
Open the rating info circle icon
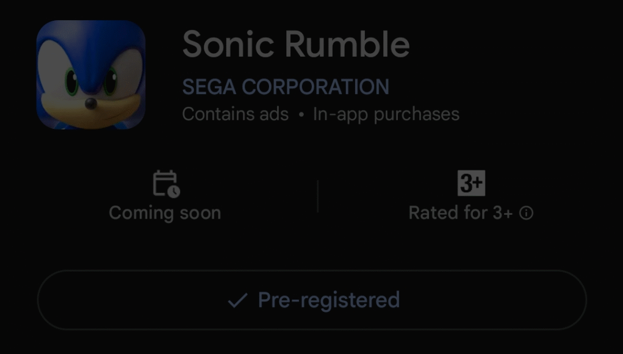[526, 213]
